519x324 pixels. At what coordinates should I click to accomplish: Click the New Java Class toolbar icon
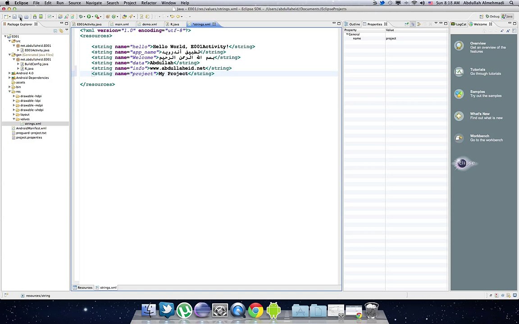[x=114, y=17]
